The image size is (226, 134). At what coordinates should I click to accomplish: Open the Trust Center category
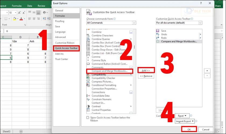point(66,59)
